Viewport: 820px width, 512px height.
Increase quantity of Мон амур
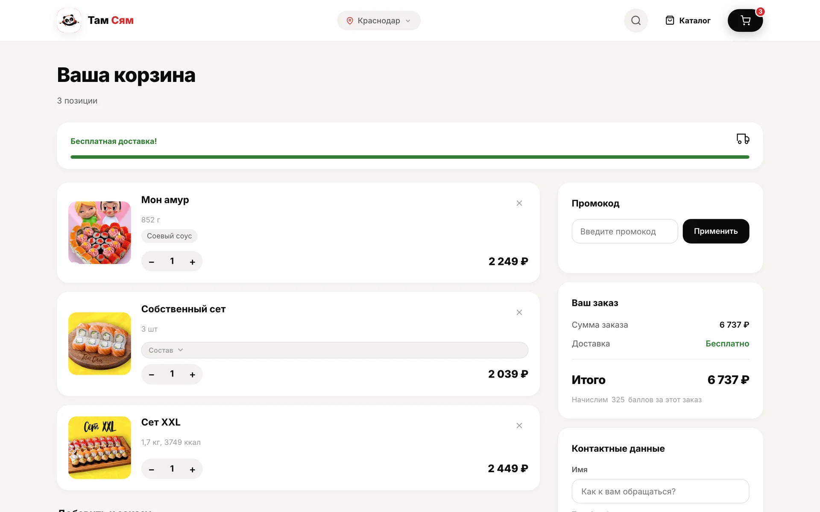point(193,262)
